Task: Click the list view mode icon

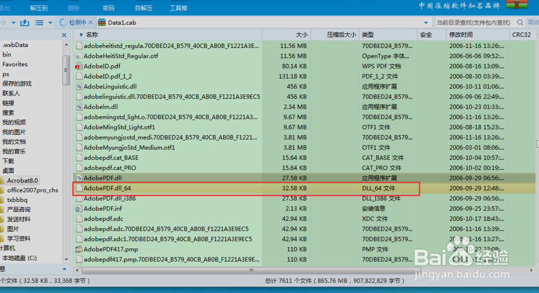Action: [39, 23]
